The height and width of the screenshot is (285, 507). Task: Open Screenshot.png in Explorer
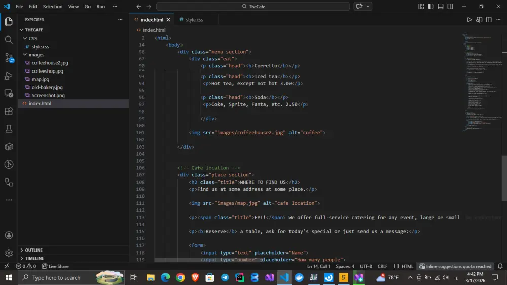coord(48,95)
